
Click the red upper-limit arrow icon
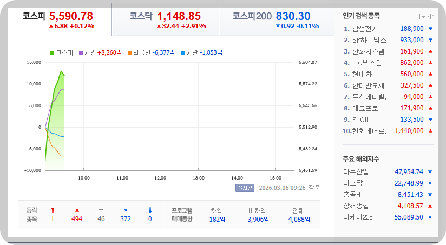coord(53,210)
